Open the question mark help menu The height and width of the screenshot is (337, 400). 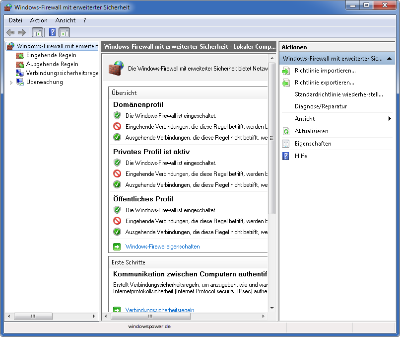click(85, 20)
